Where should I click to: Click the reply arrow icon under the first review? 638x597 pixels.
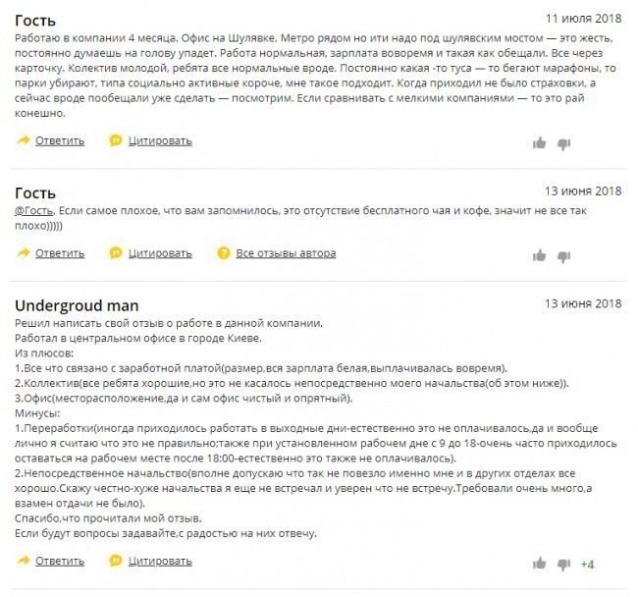(x=24, y=140)
